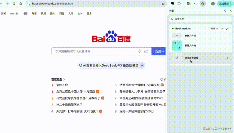Click the arrow on the DeepSeek-V3 banner
This screenshot has width=234, height=133.
pos(142,65)
